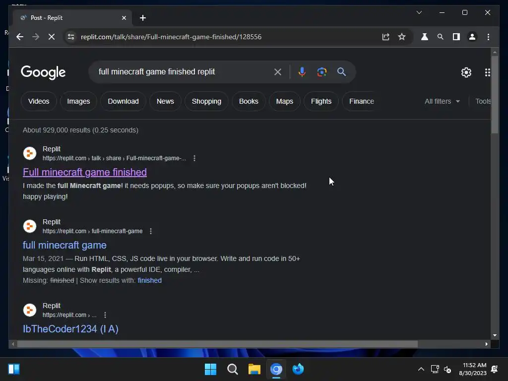Clear the Google search box

coord(278,72)
